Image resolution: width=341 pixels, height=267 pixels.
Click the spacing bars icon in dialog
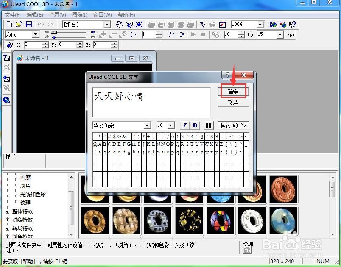coord(208,125)
